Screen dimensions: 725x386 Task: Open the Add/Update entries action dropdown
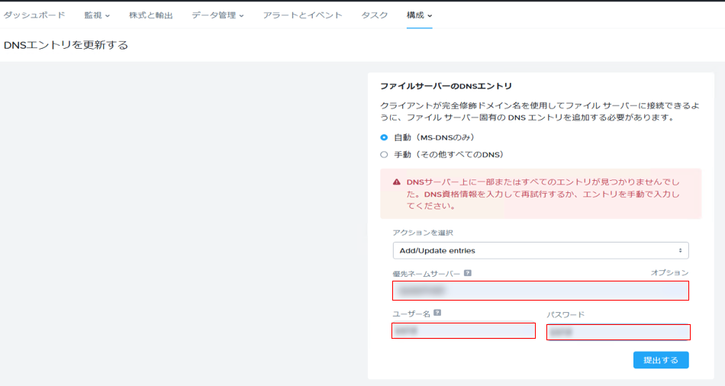pyautogui.click(x=540, y=250)
